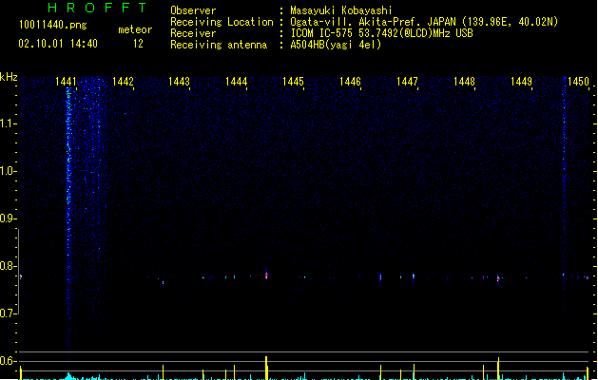Image resolution: width=598 pixels, height=380 pixels.
Task: Click the strong meteor echo after 1444
Action: pos(266,275)
